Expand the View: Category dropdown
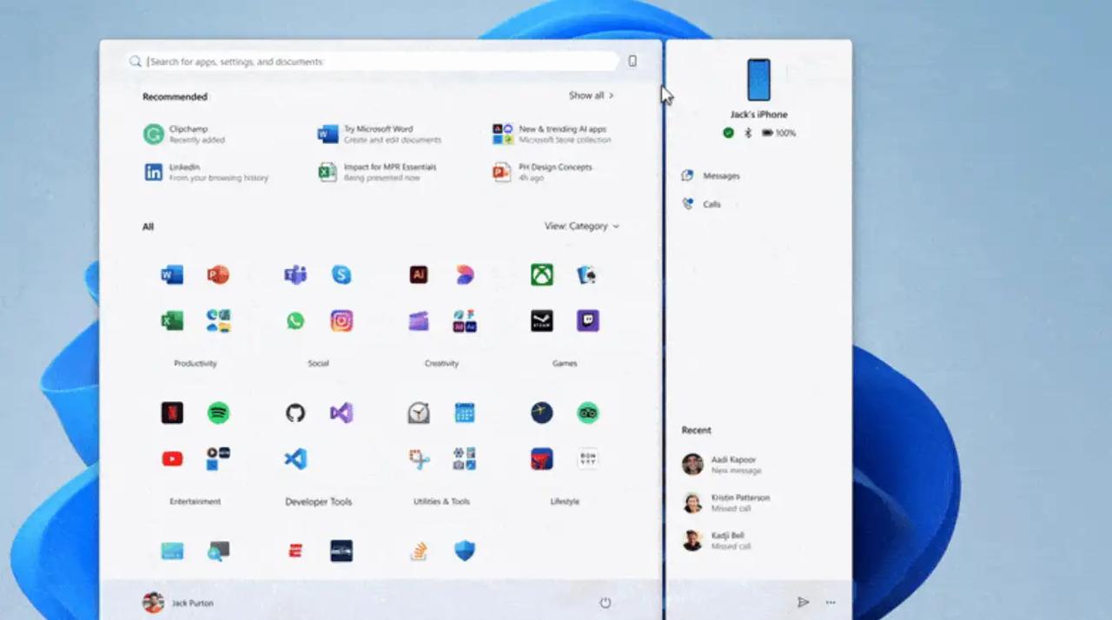 pyautogui.click(x=581, y=227)
